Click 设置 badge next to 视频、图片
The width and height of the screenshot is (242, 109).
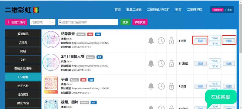click(x=94, y=103)
